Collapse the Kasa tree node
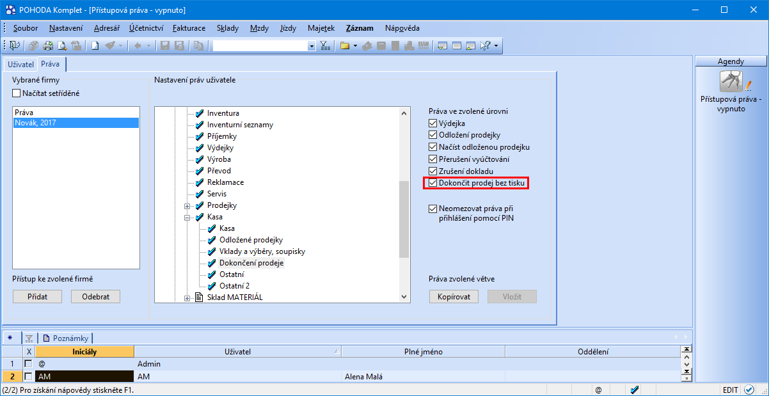Image resolution: width=769 pixels, height=396 pixels. tap(187, 218)
